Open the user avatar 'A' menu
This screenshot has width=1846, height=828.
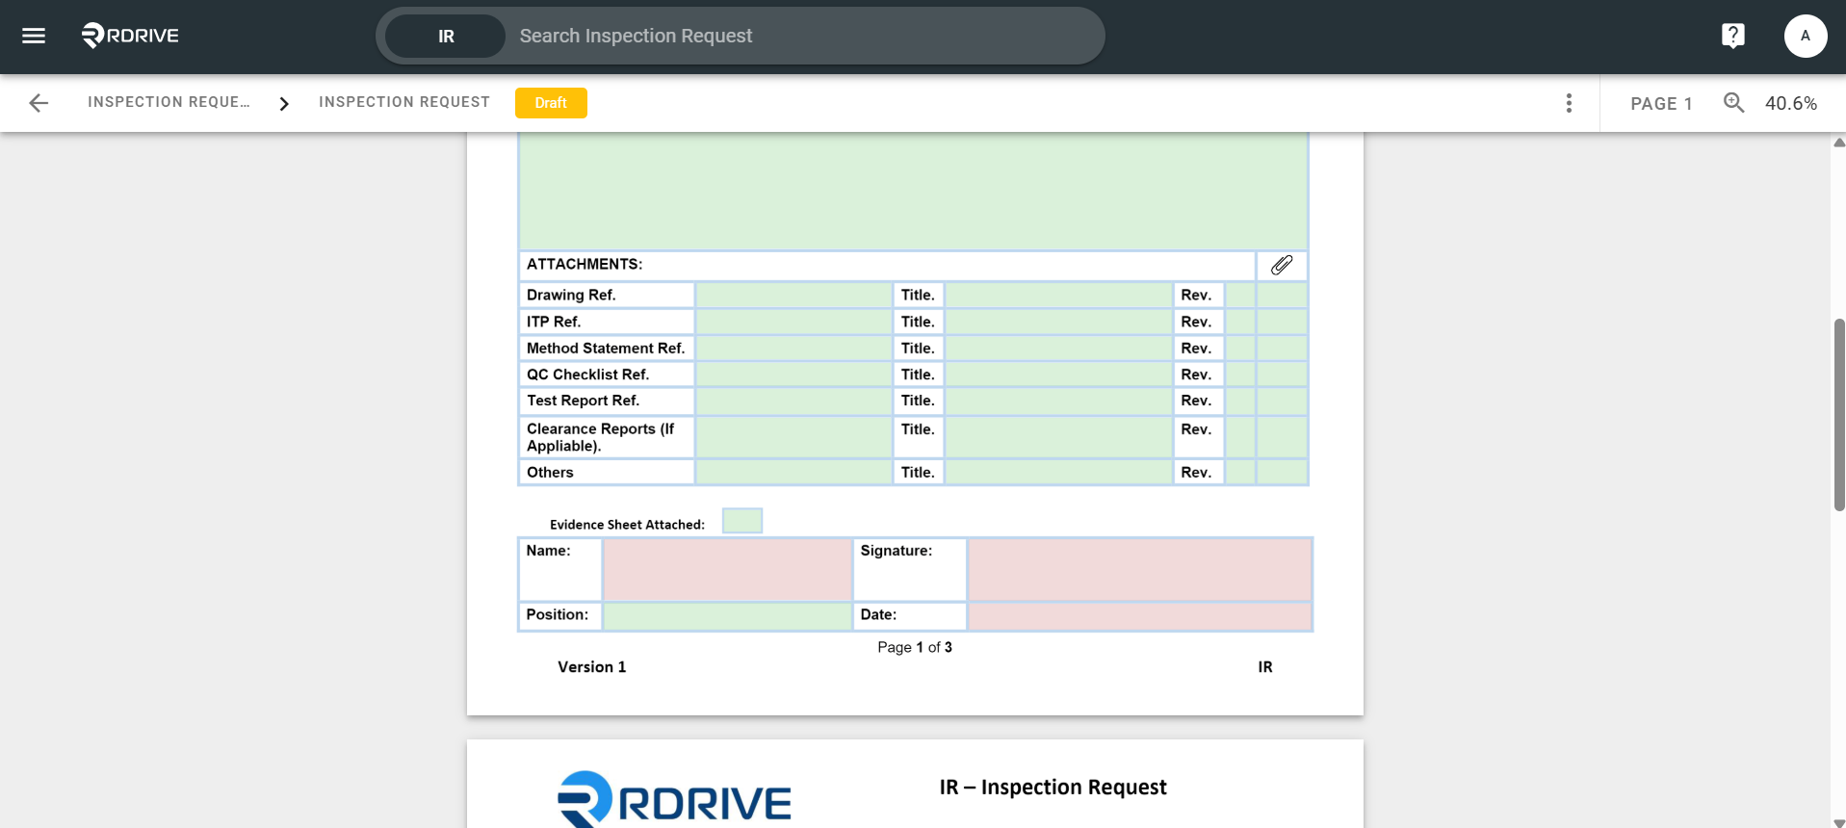point(1805,36)
